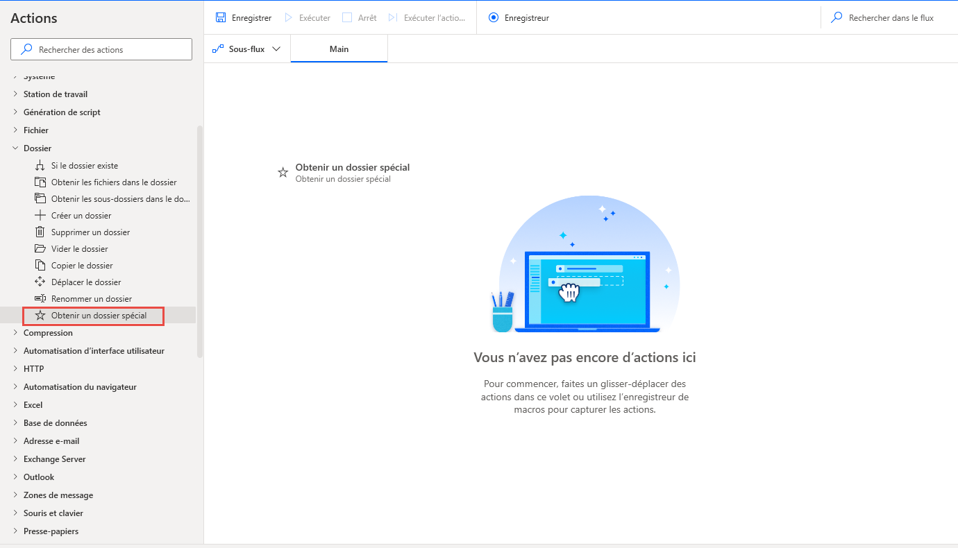This screenshot has height=548, width=958.
Task: Click the Obtenir un dossier spécial workspace title
Action: 353,167
